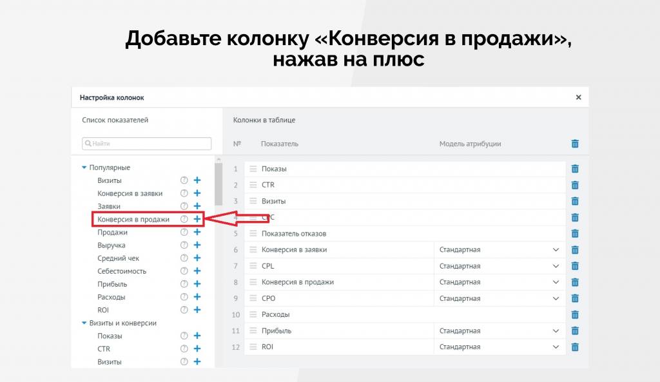Delete the Показы column row
This screenshot has height=382, width=660.
point(575,169)
